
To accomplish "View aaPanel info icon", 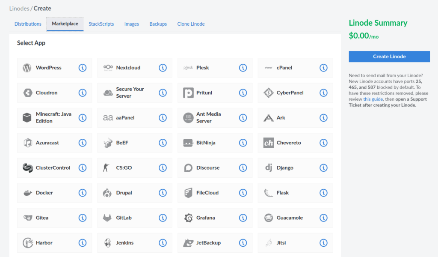I will [x=163, y=118].
